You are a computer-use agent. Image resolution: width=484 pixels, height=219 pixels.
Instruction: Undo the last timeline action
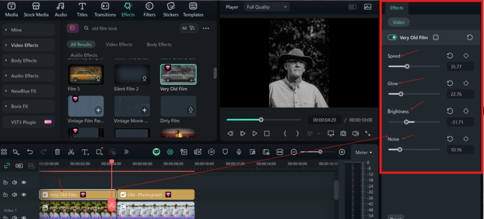[x=30, y=152]
